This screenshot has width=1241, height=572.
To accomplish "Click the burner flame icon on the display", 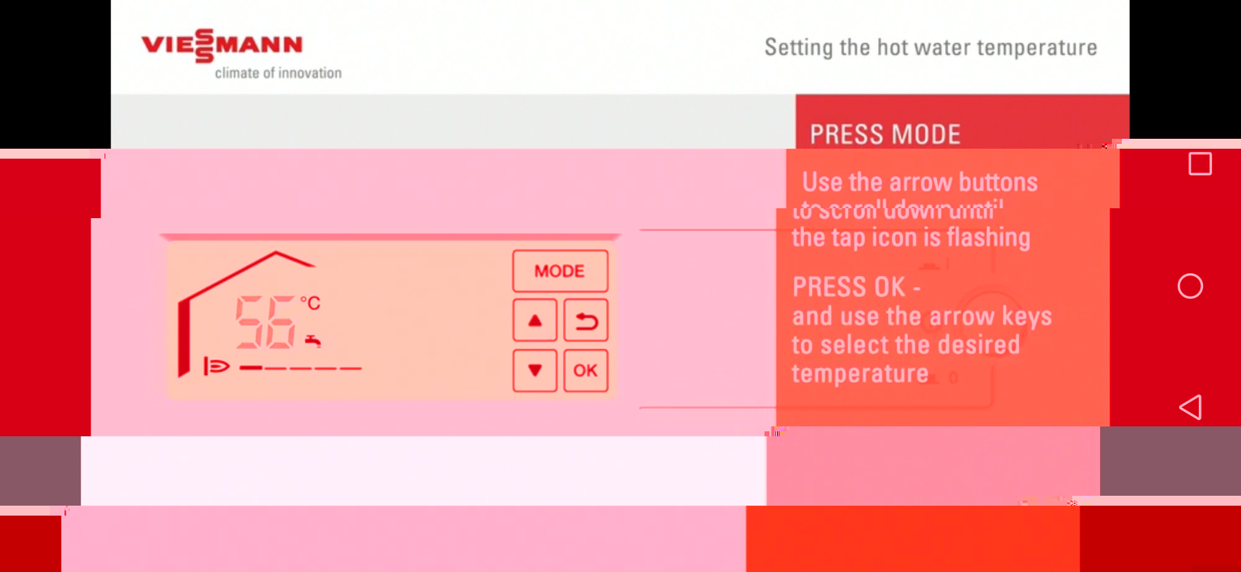I will click(x=217, y=366).
